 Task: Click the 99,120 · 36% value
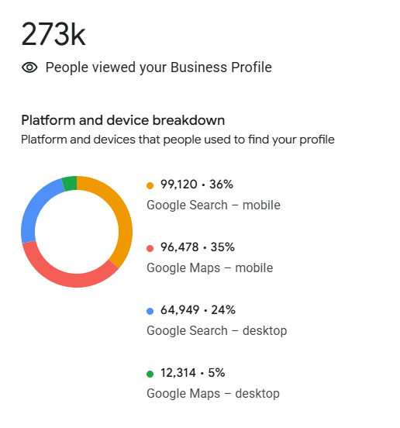(197, 185)
